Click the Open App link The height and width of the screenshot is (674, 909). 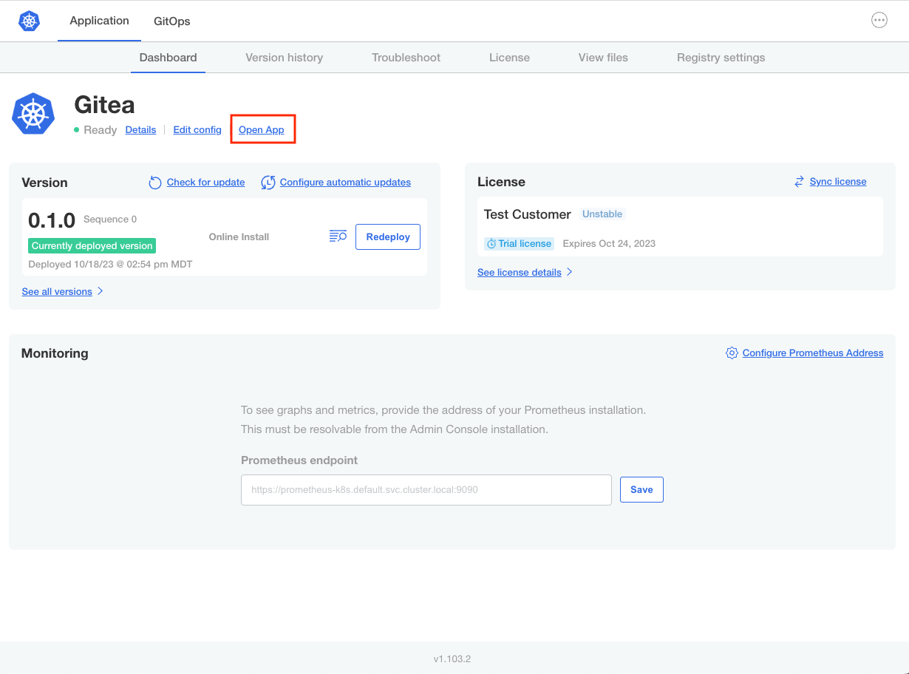[262, 129]
